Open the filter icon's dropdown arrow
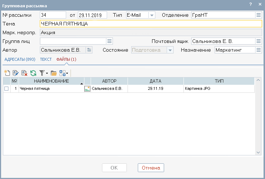265x179 pixels. 47,73
